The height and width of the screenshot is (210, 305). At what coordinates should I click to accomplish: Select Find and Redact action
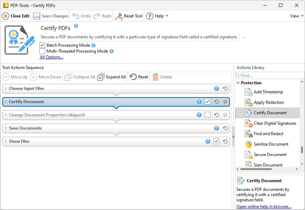pos(267,134)
